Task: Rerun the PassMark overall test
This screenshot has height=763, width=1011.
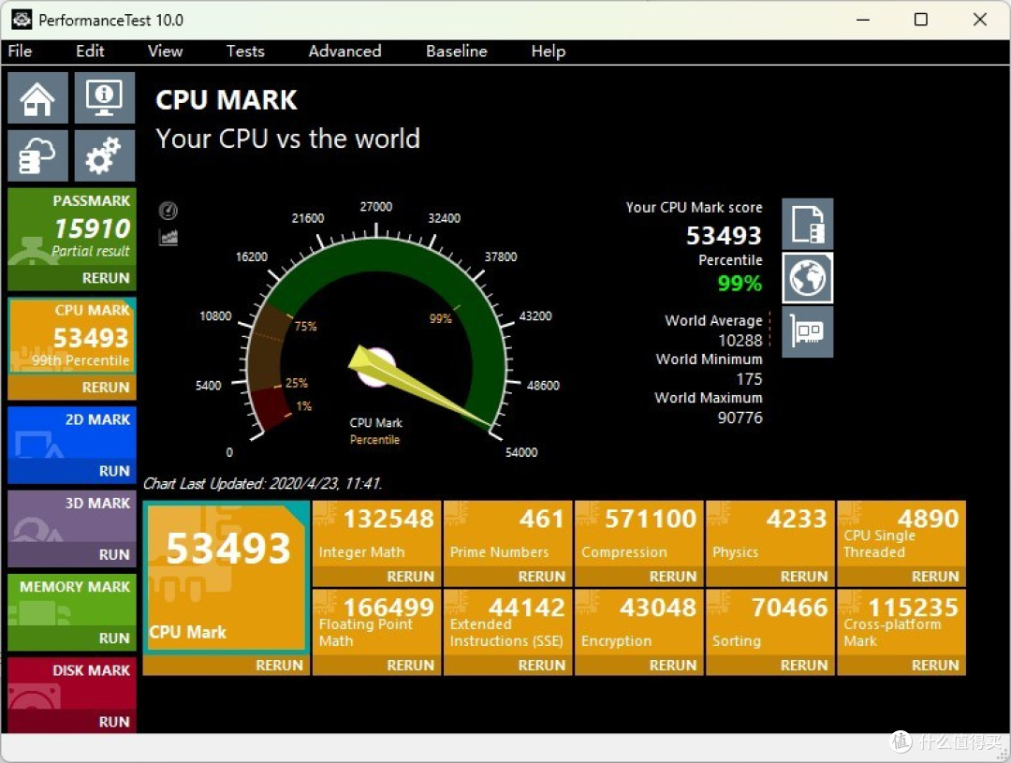Action: point(105,278)
